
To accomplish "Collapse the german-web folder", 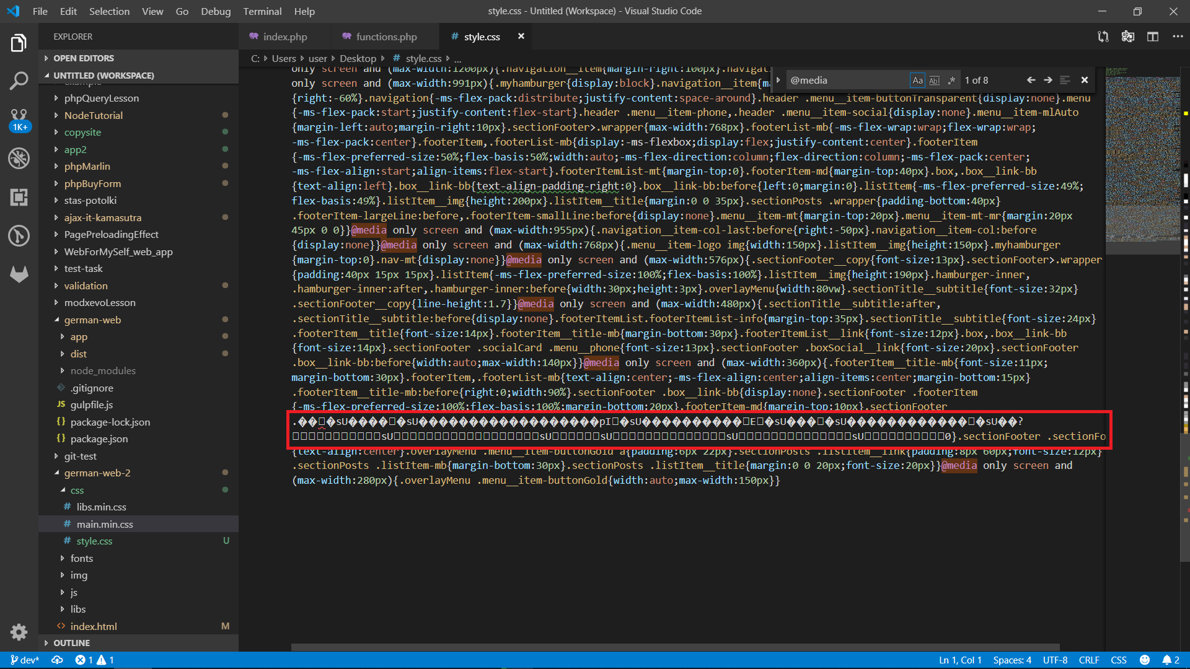I will coord(139,320).
